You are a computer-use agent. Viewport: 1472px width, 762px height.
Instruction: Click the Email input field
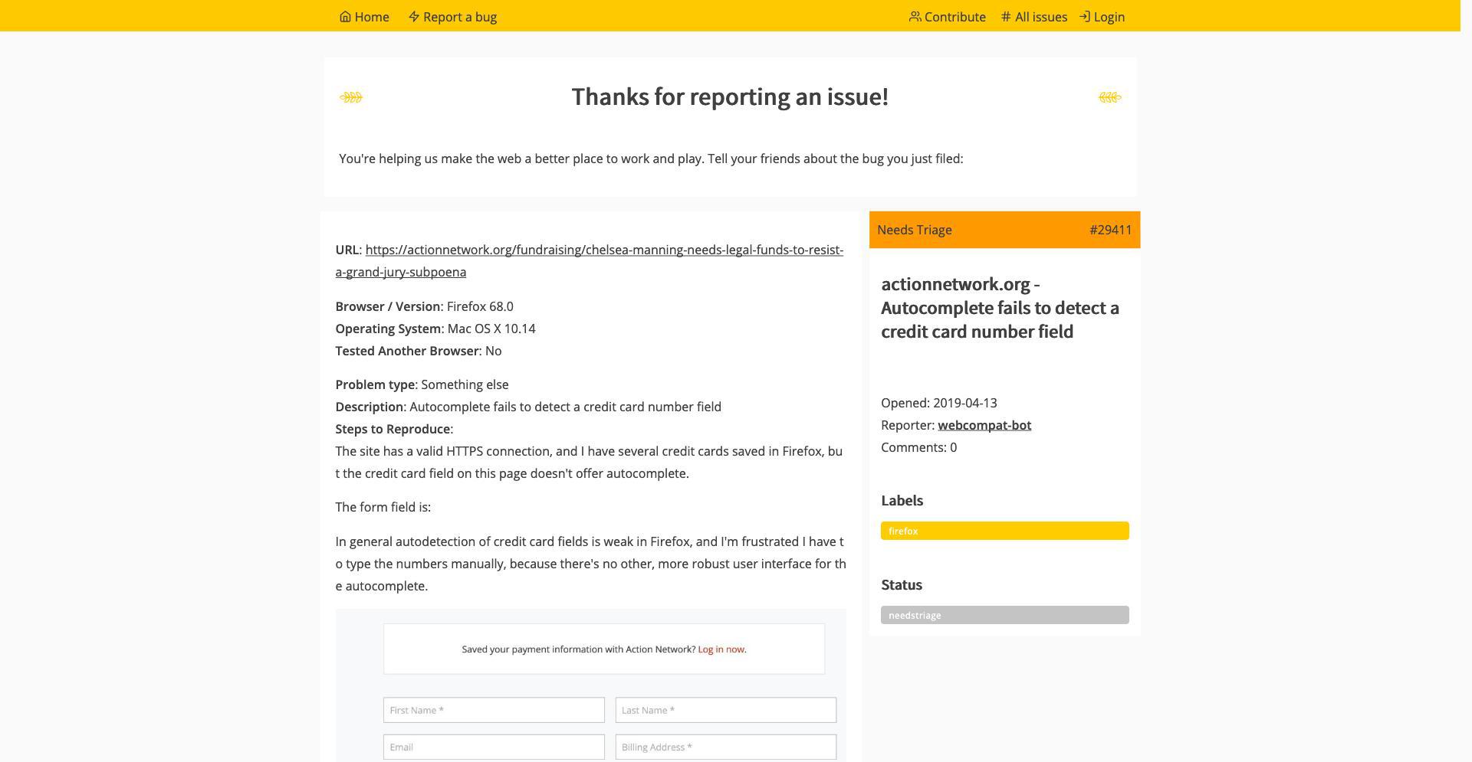[493, 747]
